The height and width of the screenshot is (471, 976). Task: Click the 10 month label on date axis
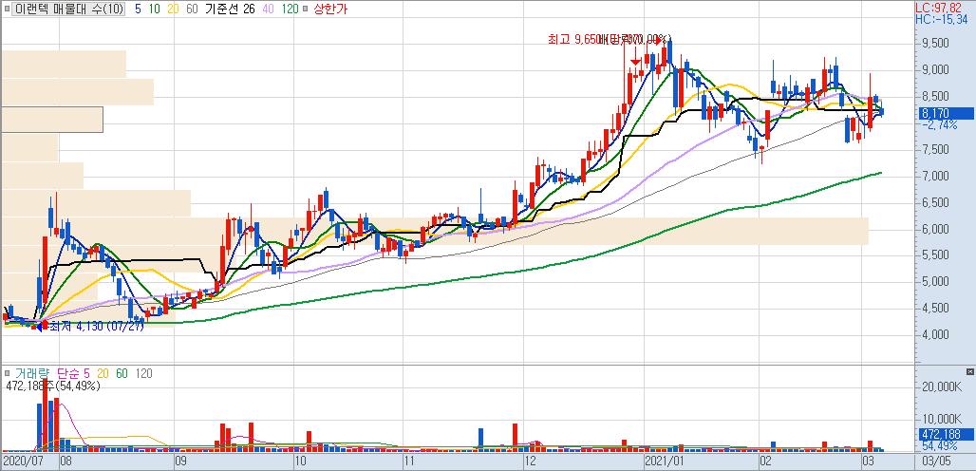point(299,462)
